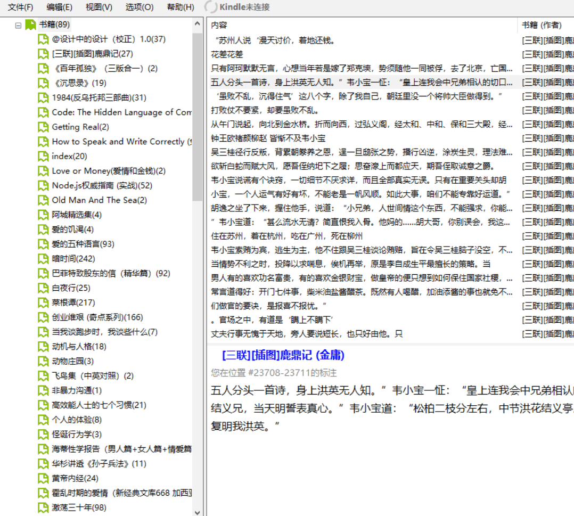The width and height of the screenshot is (574, 516).
Task: Click the book tree scroll-up arrow
Action: pos(198,24)
